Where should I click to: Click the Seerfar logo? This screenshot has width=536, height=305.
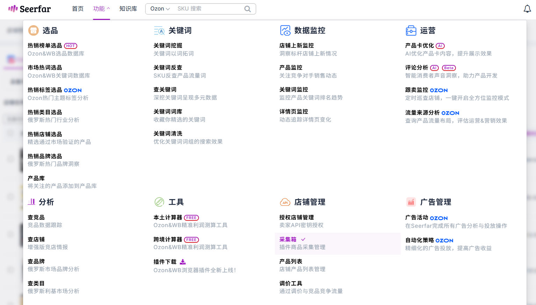(x=30, y=9)
